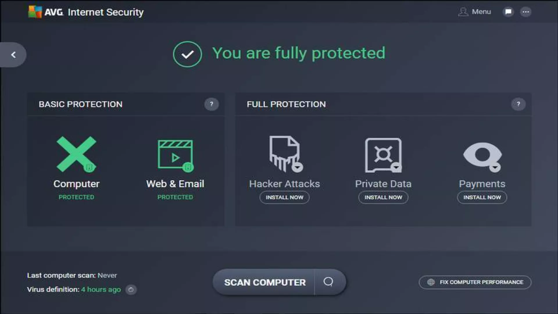Open the Menu in the header
This screenshot has height=314, width=558.
475,12
